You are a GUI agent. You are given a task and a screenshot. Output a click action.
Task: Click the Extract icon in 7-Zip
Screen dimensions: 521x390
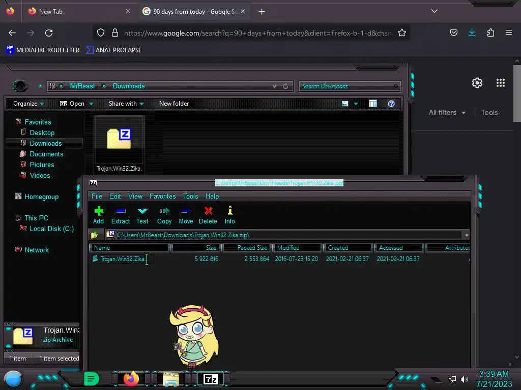coord(120,215)
